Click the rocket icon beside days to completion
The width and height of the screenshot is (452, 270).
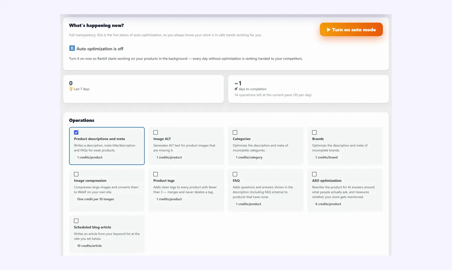(x=236, y=89)
